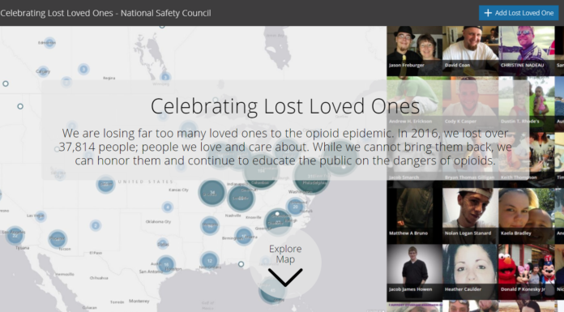
Task: Click the cluster marker near Dallas
Action: pos(163,244)
